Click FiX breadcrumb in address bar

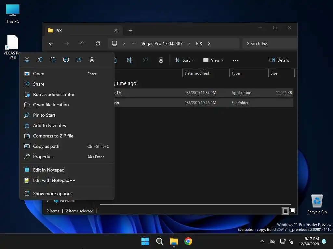[x=199, y=43]
